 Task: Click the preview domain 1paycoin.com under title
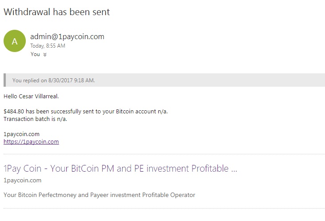(x=22, y=180)
